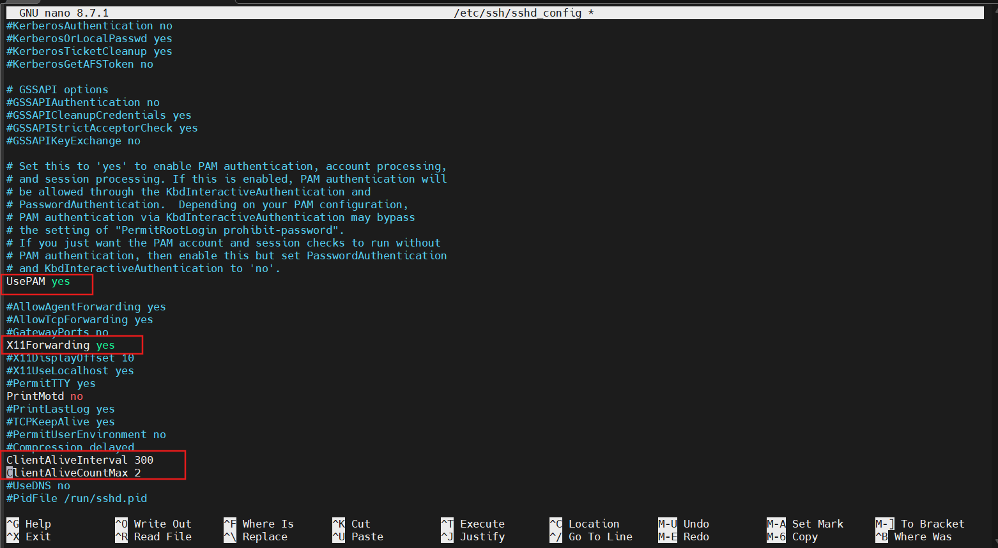Click the #GSSAPIKeyExchange no line
The image size is (998, 548).
[x=73, y=141]
